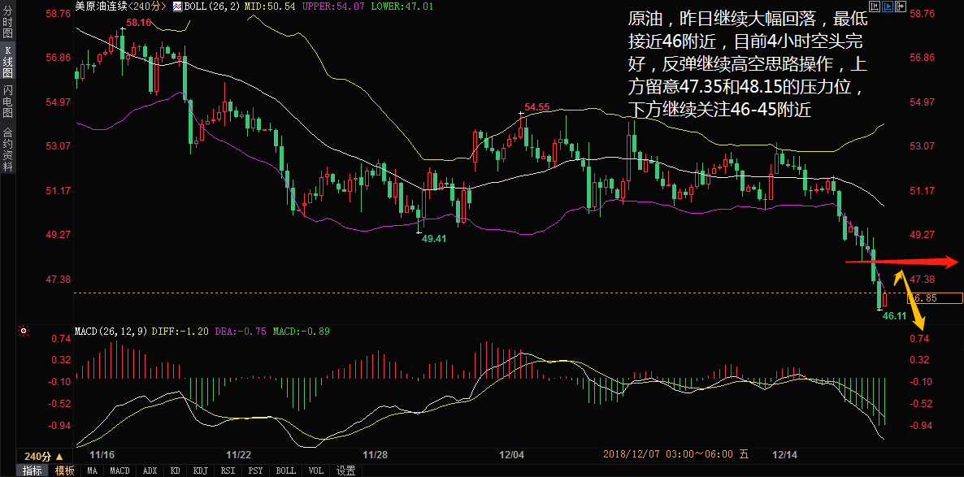
Task: Select the PSY indicator button
Action: tap(256, 470)
